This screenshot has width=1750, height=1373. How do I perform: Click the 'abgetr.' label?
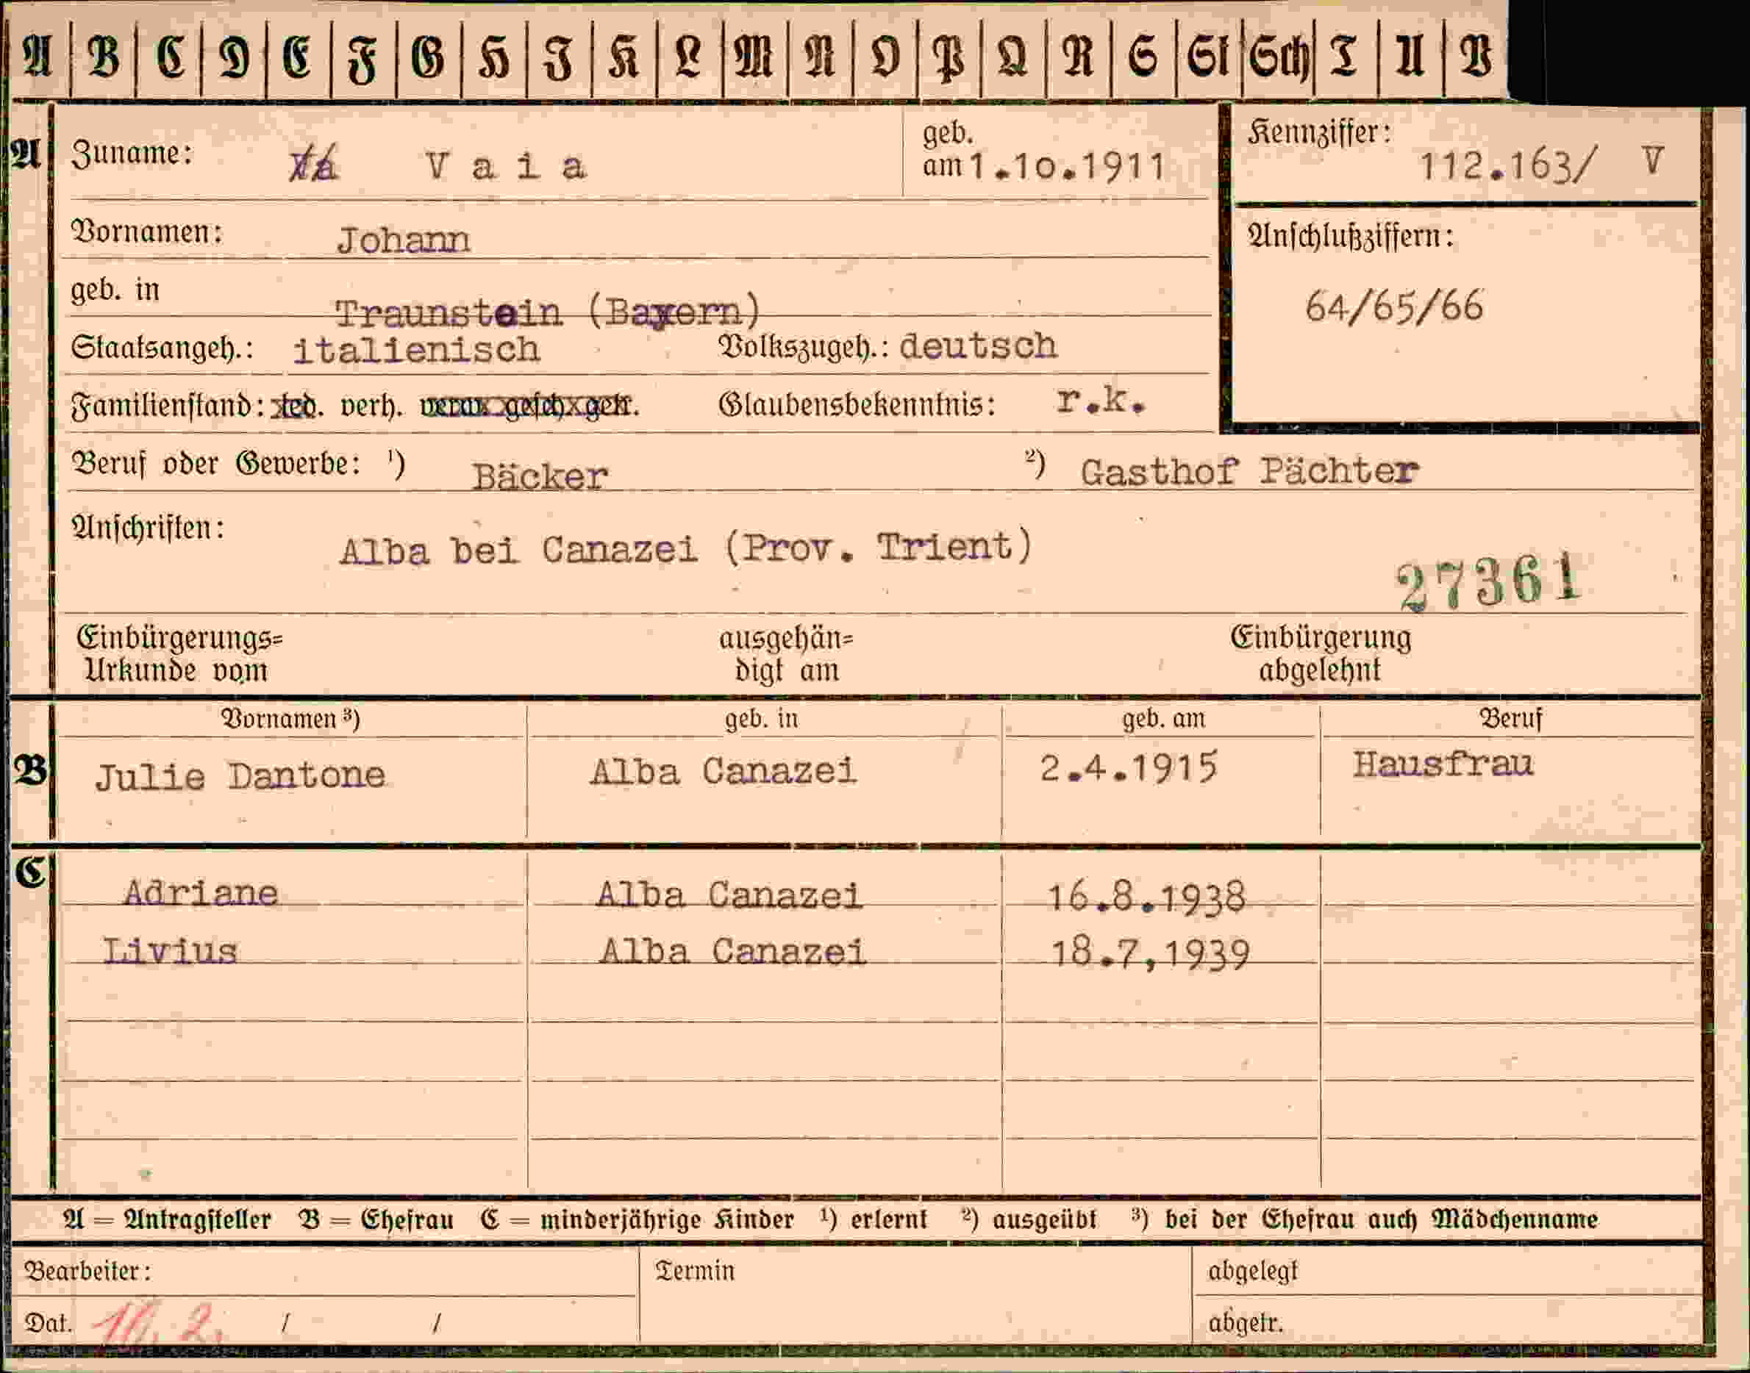(1246, 1322)
